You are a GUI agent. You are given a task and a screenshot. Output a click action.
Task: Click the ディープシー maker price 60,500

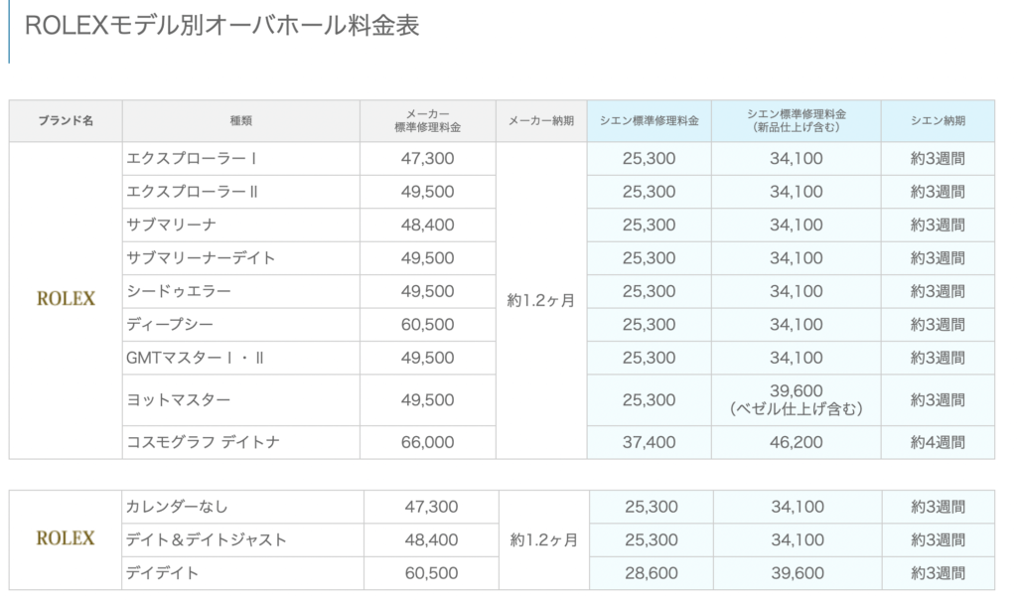tap(427, 324)
